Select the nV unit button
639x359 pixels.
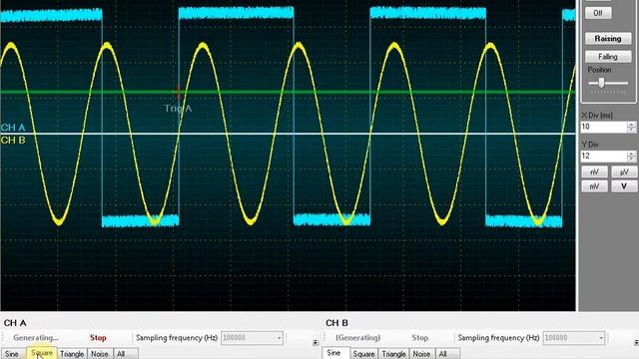point(594,173)
